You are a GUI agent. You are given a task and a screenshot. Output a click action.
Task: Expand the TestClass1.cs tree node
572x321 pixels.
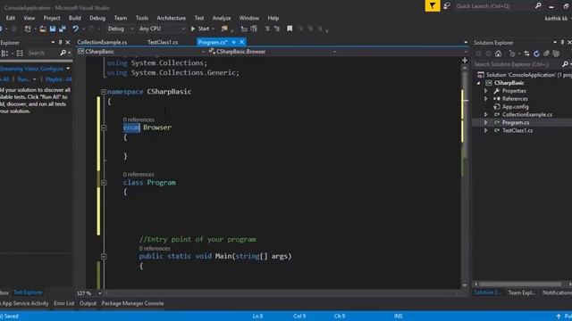(x=485, y=131)
